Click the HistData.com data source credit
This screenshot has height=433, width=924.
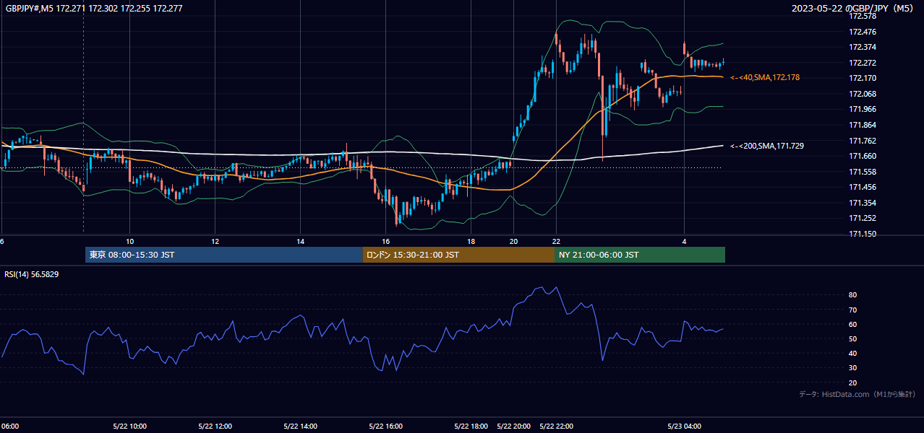click(x=857, y=394)
